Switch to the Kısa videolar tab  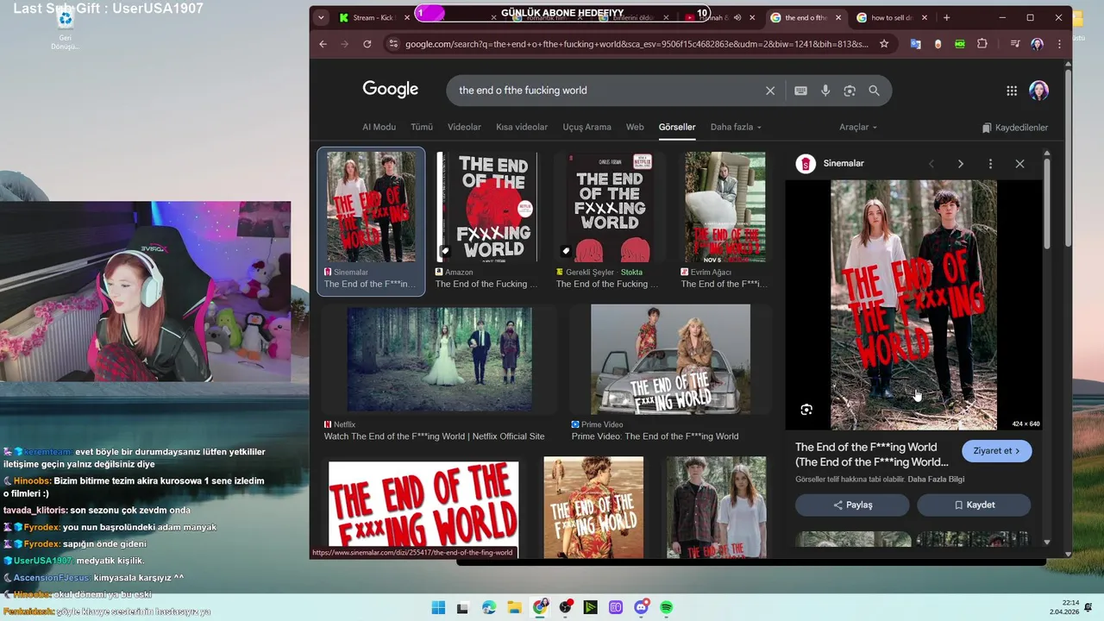(522, 127)
